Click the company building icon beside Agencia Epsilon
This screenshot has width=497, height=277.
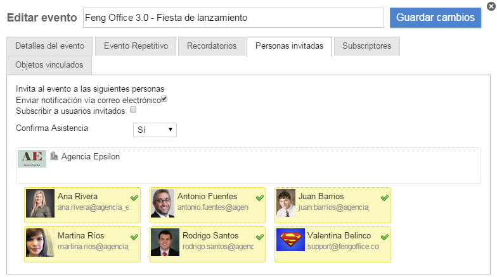pyautogui.click(x=54, y=156)
